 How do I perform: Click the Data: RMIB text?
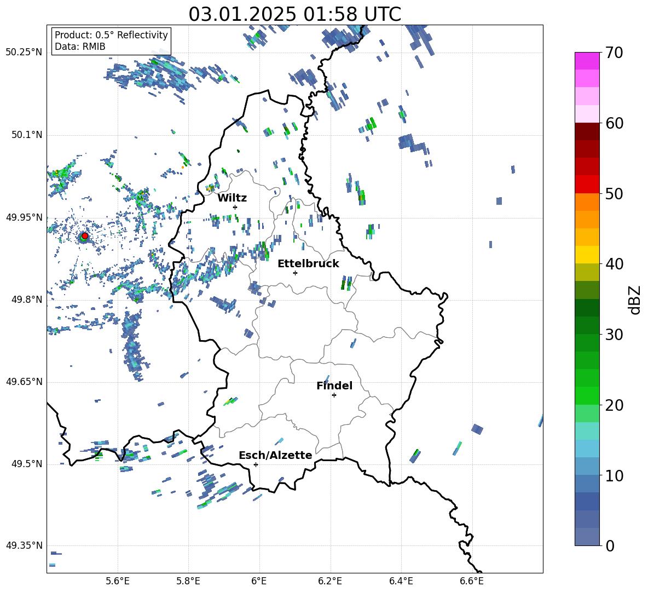(80, 47)
